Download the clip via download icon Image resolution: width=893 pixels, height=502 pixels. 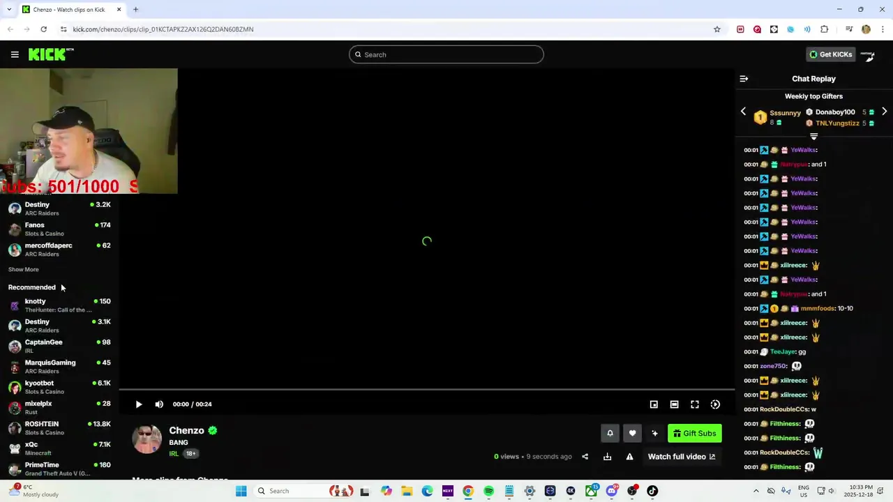coord(607,457)
